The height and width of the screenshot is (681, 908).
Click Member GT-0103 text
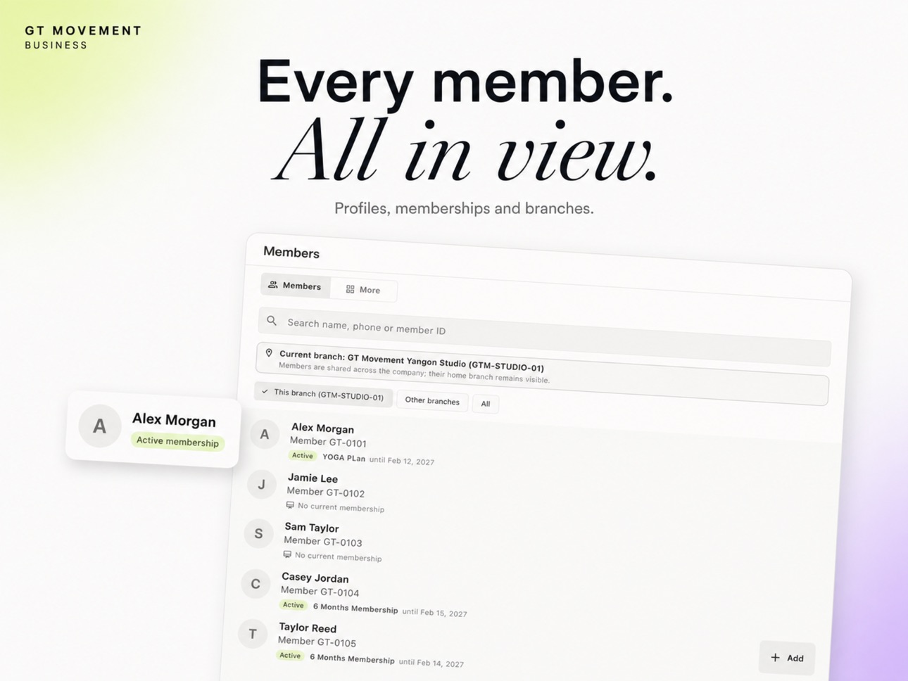tap(323, 541)
